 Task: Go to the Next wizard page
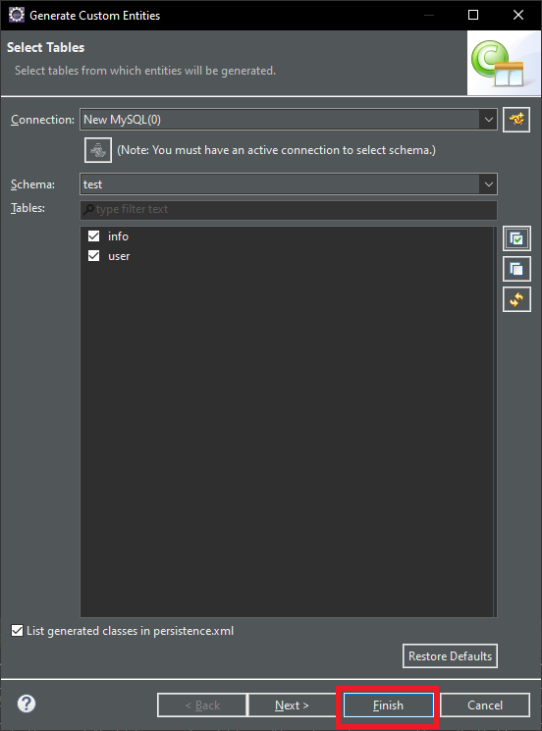tap(292, 705)
